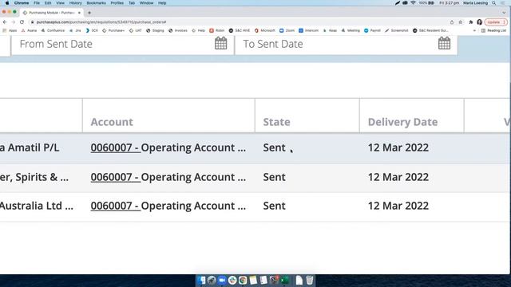The height and width of the screenshot is (287, 511).
Task: Open Chrome Profiles menu
Action: 117,3
